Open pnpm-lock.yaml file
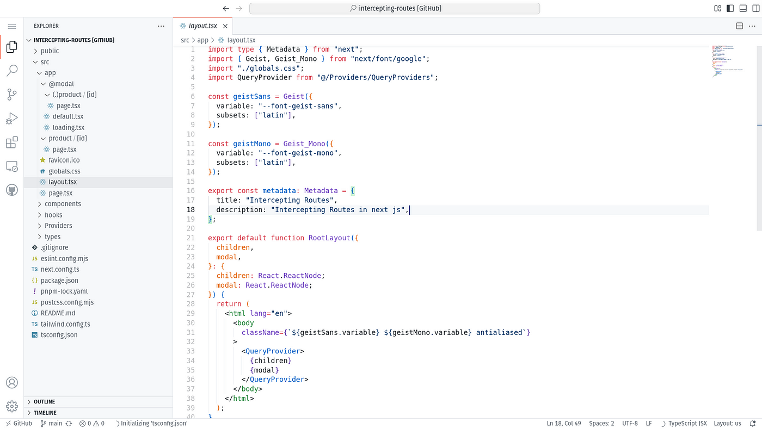This screenshot has height=429, width=762. click(x=99, y=291)
